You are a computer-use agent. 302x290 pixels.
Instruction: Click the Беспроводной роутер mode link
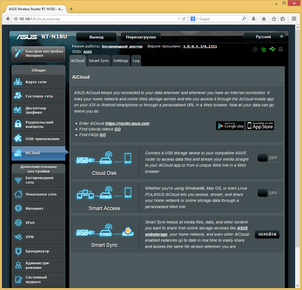tap(122, 46)
